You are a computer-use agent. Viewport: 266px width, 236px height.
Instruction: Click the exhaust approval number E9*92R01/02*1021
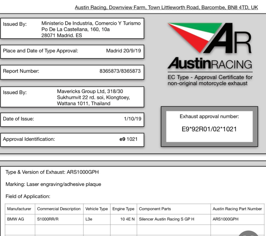coord(209,129)
